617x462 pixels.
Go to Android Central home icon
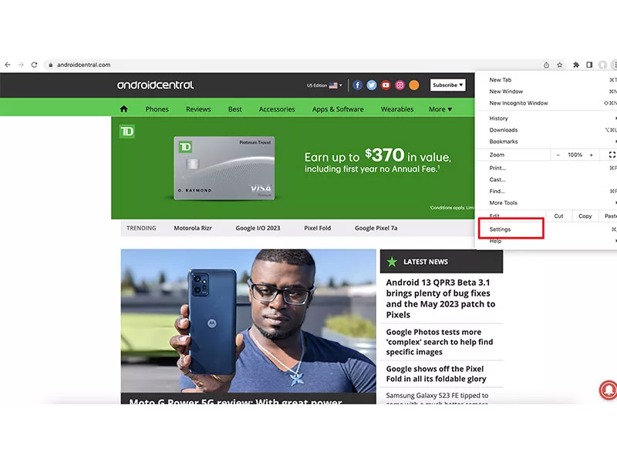coord(123,109)
